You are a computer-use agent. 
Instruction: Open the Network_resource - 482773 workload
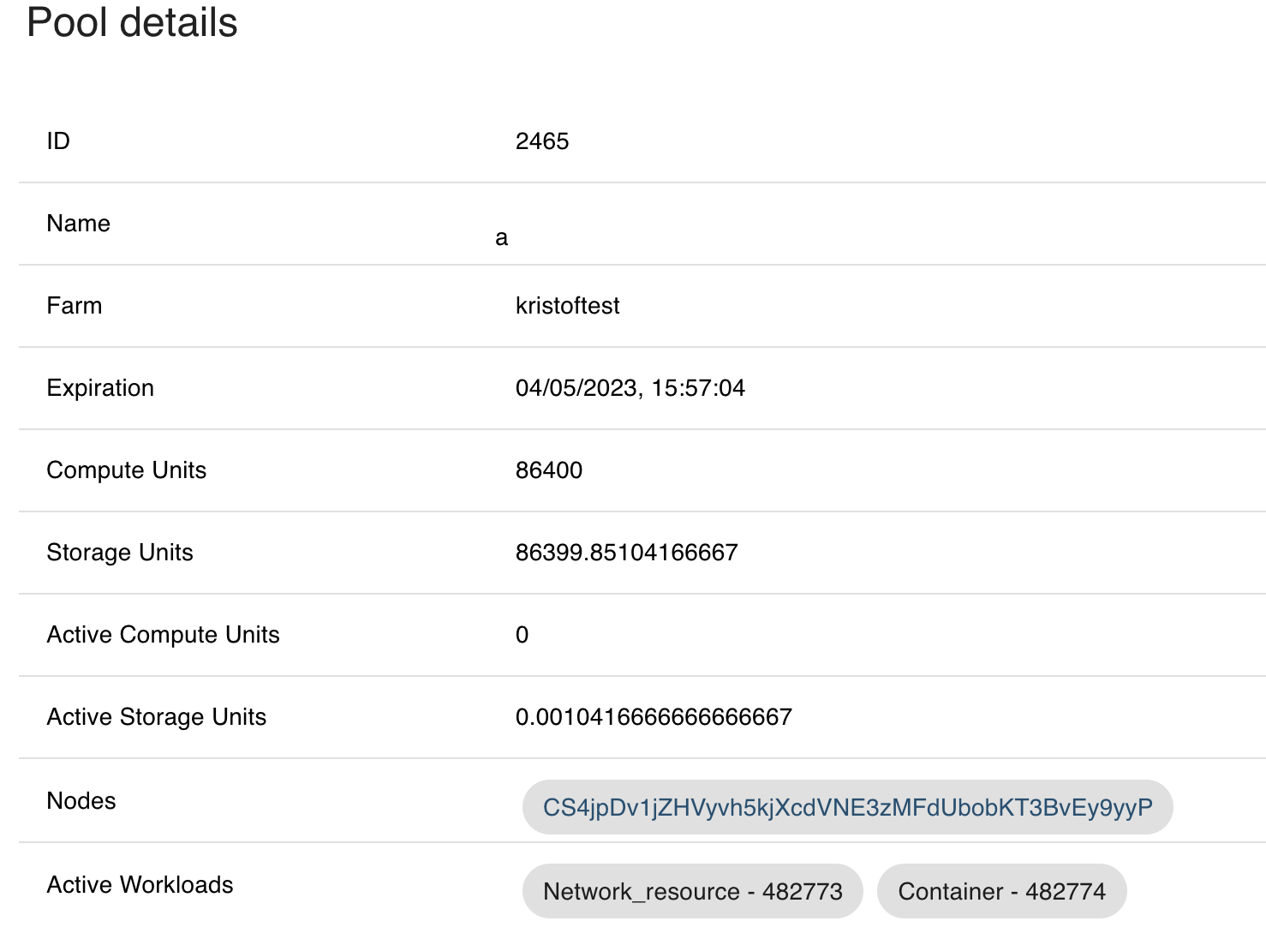692,891
